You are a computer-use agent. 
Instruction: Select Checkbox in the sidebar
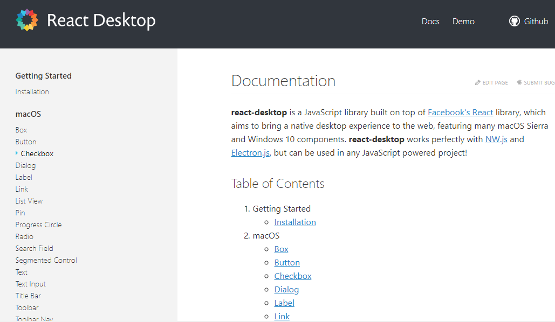(x=37, y=154)
